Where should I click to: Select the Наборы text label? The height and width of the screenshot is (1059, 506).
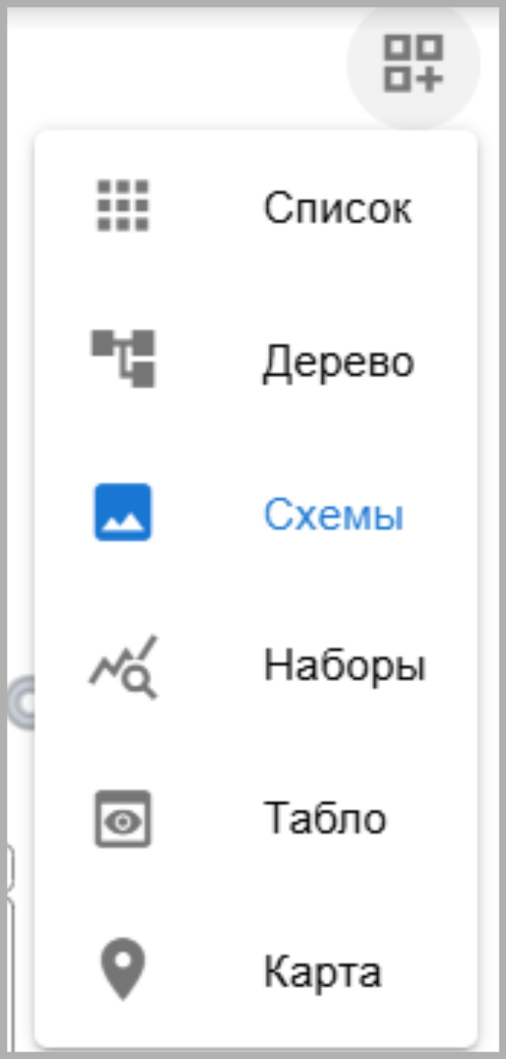pyautogui.click(x=344, y=666)
